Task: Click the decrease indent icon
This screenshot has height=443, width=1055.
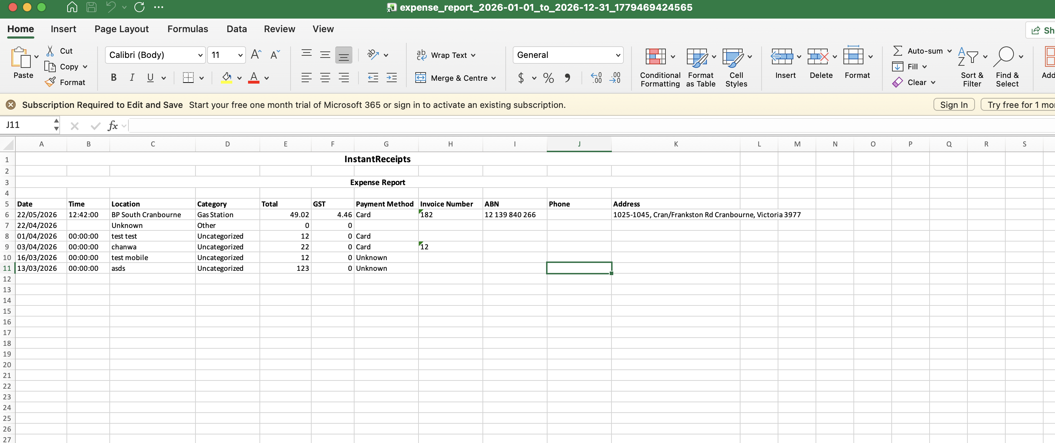Action: tap(373, 78)
